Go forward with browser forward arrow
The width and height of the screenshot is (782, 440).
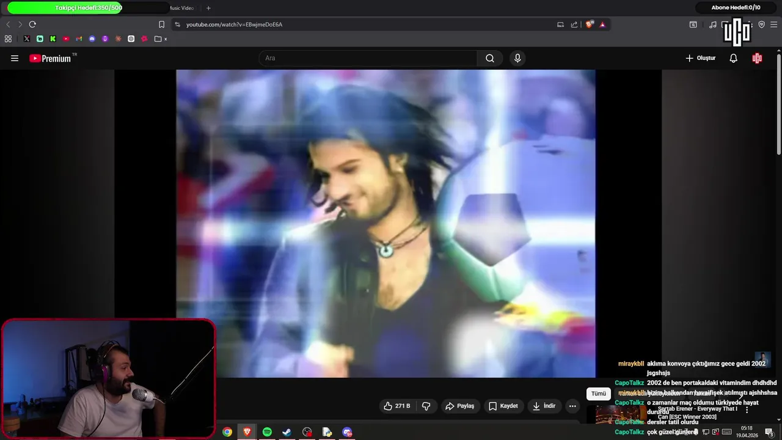pos(20,24)
